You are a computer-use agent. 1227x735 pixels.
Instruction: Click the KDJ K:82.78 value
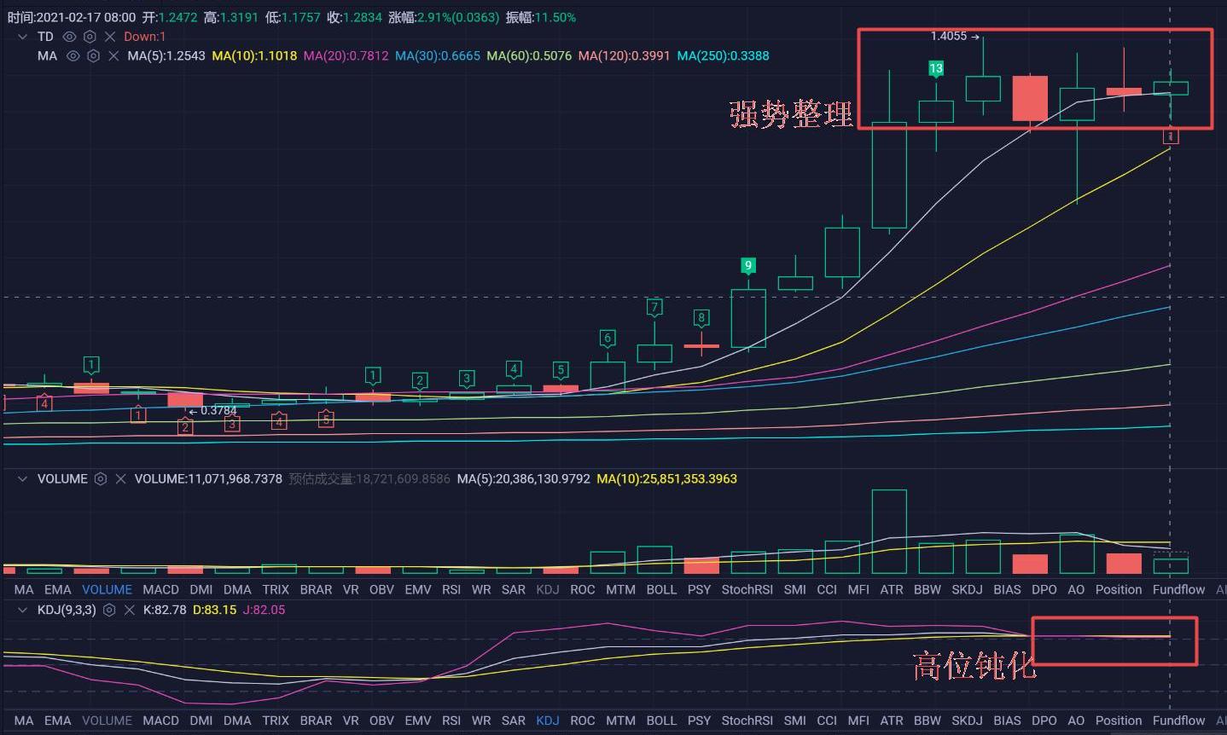pos(165,611)
